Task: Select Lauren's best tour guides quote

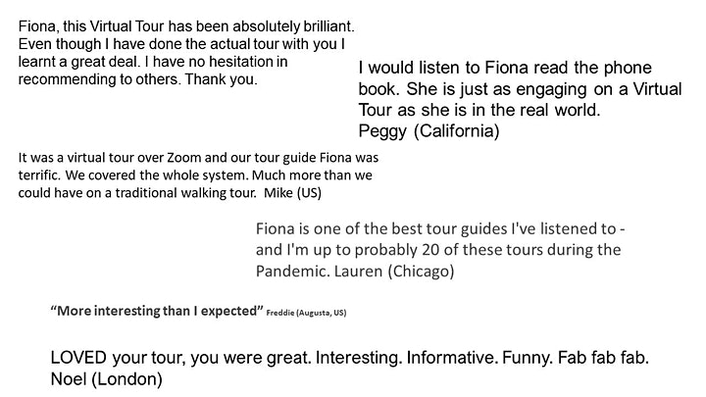Action: 440,250
